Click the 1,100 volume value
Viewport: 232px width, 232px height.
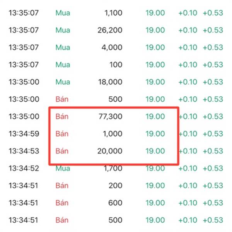tap(113, 13)
